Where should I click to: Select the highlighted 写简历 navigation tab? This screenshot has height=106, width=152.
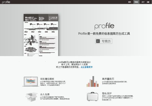[x=136, y=2]
